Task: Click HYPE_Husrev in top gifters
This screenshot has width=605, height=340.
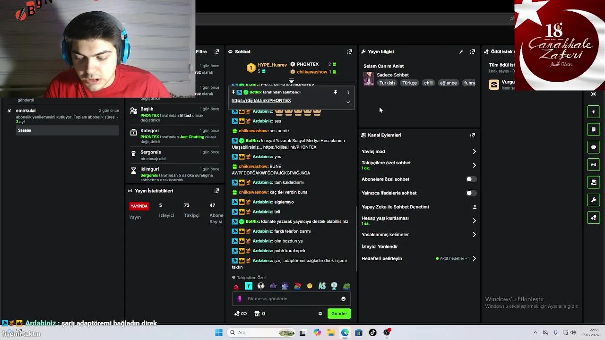Action: click(272, 65)
